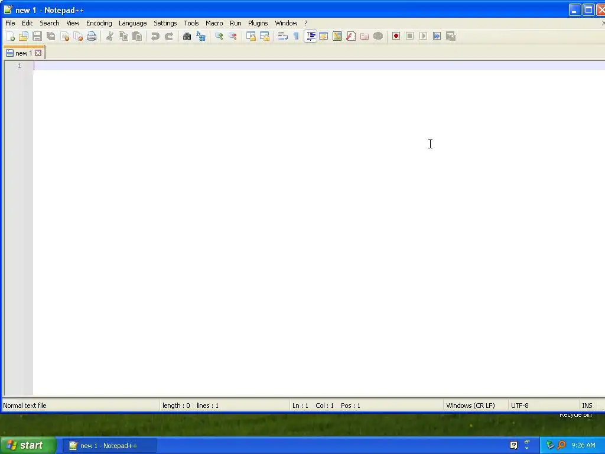605x454 pixels.
Task: Click the User Defined Language icon
Action: pyautogui.click(x=324, y=36)
